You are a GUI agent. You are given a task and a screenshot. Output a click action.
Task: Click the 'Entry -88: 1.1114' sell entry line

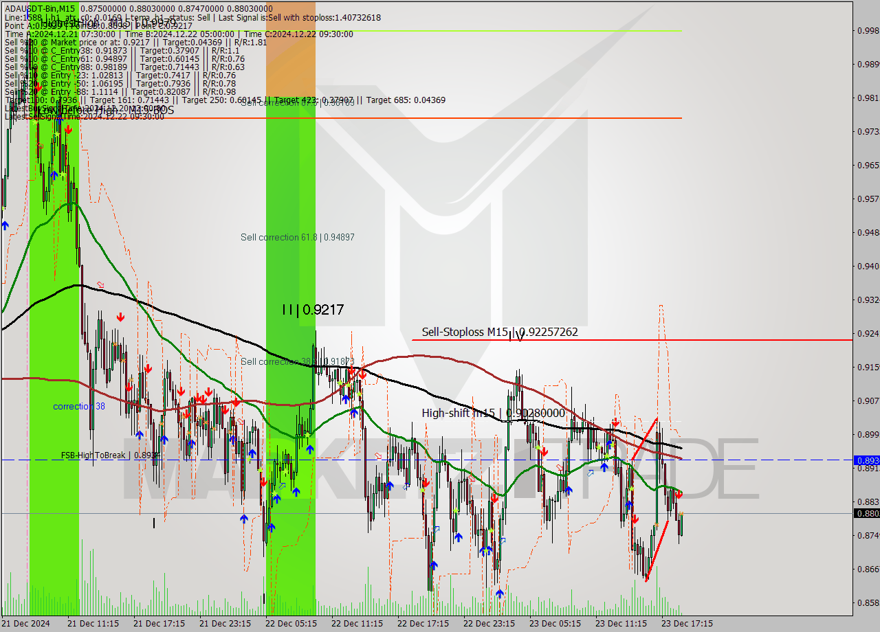point(120,91)
